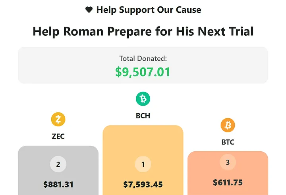
Task: Click the orange Bitcoin coin icon
Action: [x=228, y=125]
